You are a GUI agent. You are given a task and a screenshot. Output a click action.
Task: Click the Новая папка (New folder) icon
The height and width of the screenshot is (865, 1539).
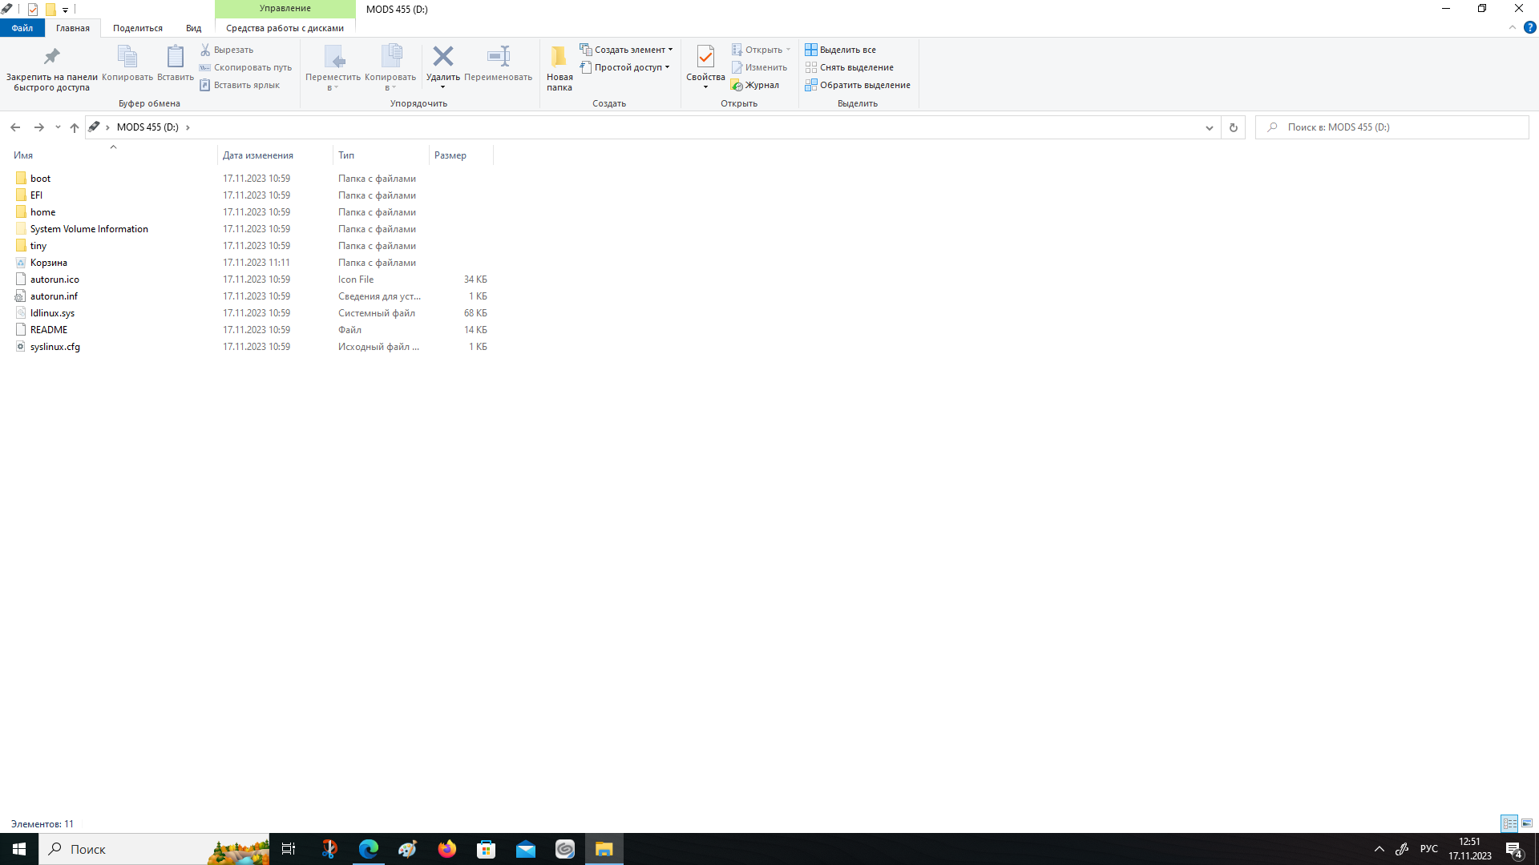pos(558,66)
